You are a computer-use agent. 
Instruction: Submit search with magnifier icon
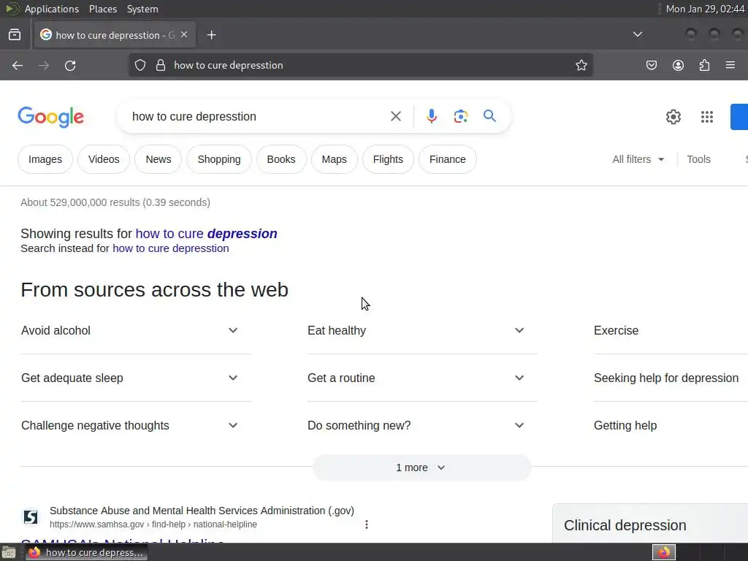click(x=489, y=116)
